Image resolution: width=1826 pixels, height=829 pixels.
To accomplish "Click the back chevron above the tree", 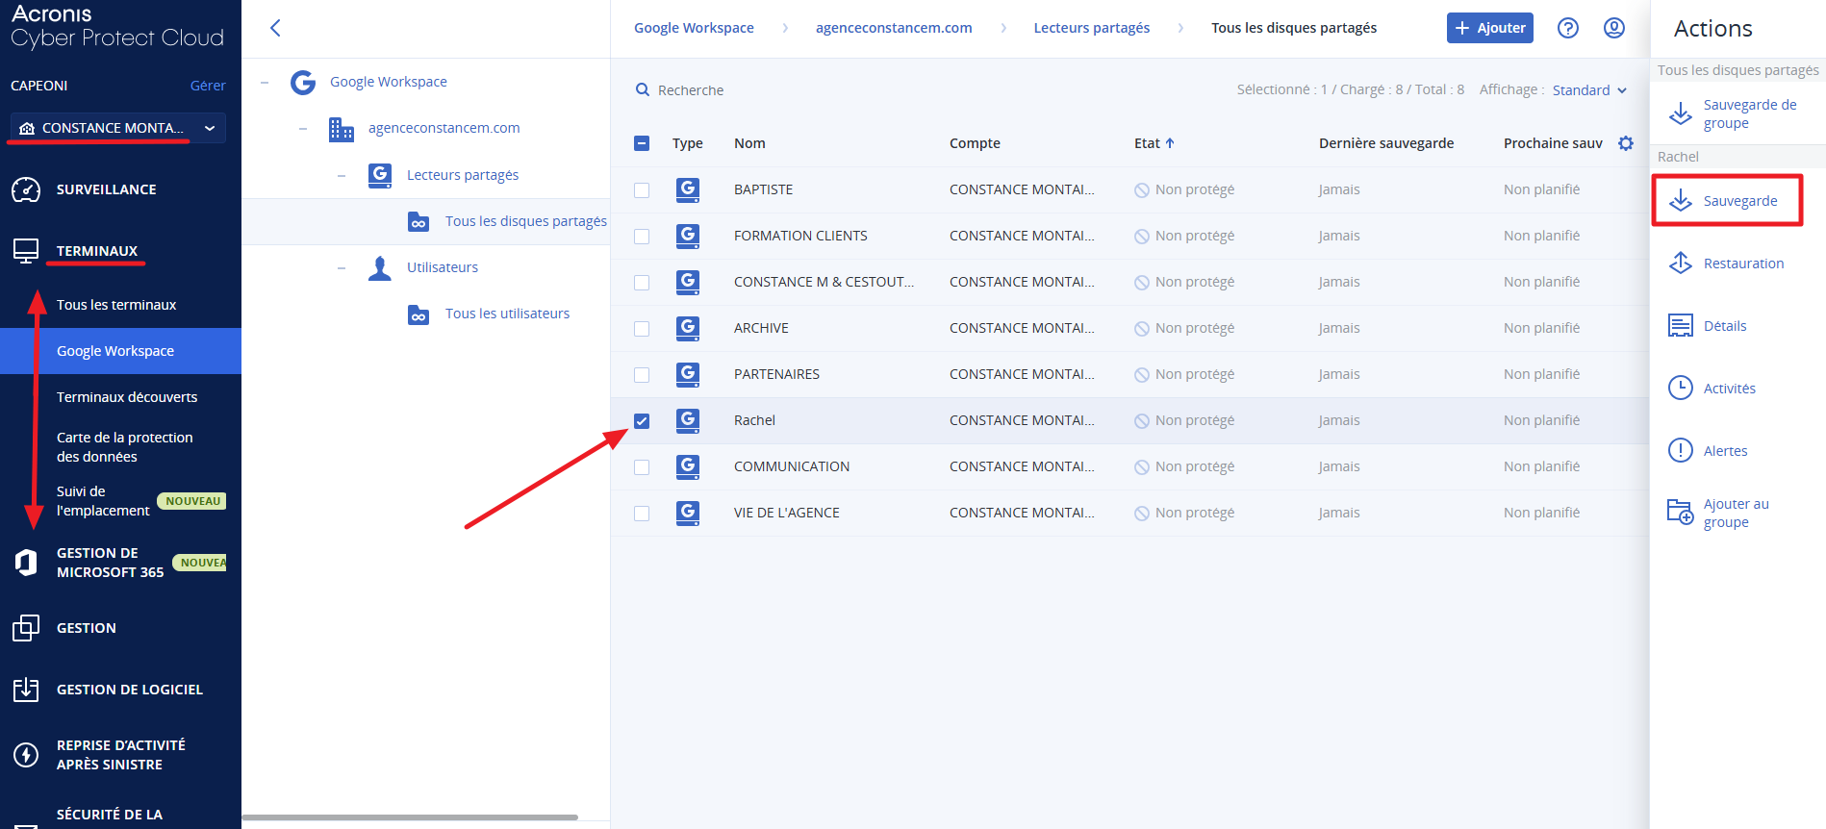I will pyautogui.click(x=275, y=28).
